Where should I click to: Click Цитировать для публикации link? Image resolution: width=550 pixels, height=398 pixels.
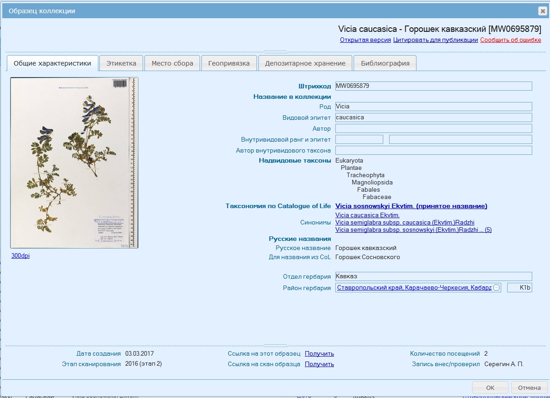[435, 40]
